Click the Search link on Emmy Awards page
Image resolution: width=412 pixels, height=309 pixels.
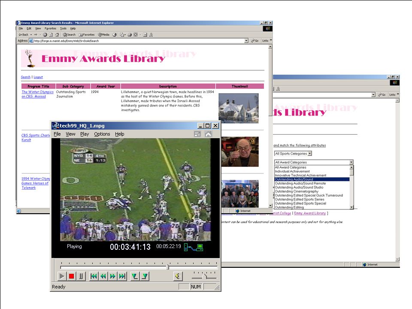click(25, 77)
